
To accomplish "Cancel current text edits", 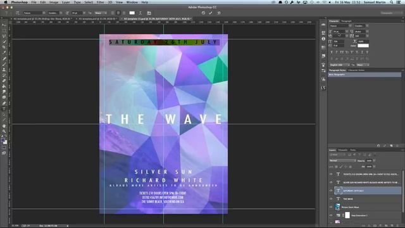I will pyautogui.click(x=204, y=13).
